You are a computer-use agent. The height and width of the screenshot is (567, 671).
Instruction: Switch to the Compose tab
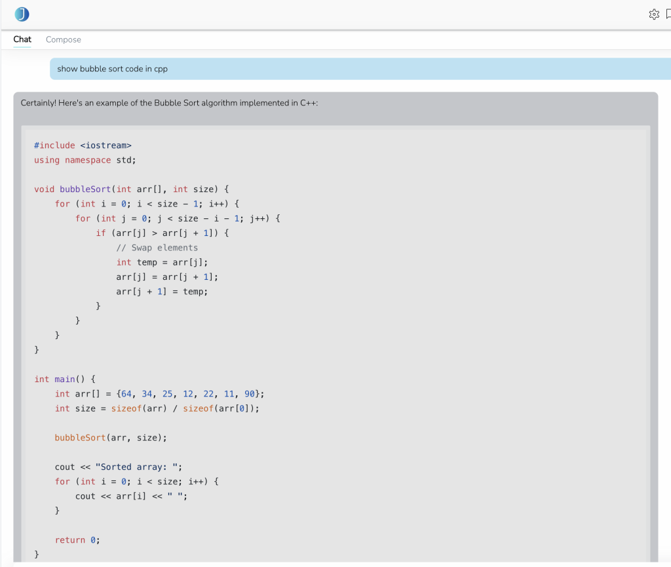pos(64,39)
